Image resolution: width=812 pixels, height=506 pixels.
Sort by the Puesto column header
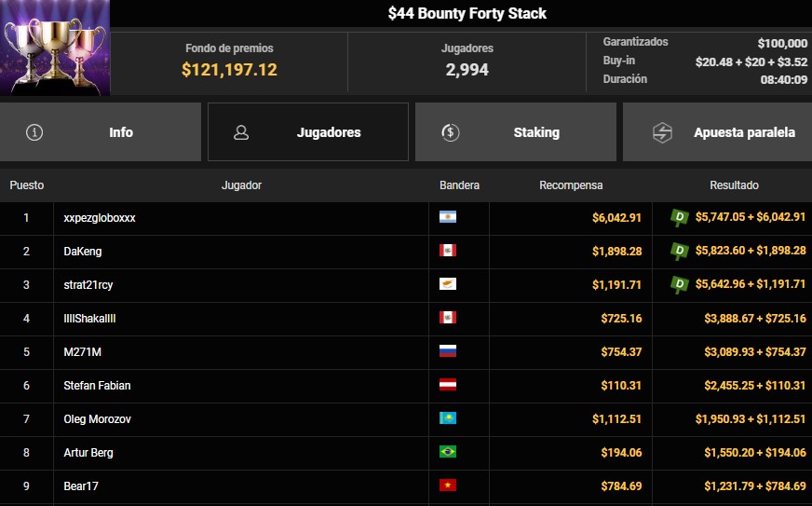point(27,185)
